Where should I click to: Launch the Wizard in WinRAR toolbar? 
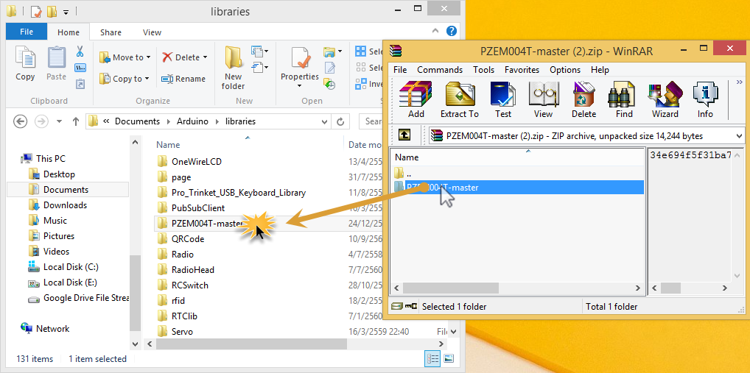tap(665, 100)
